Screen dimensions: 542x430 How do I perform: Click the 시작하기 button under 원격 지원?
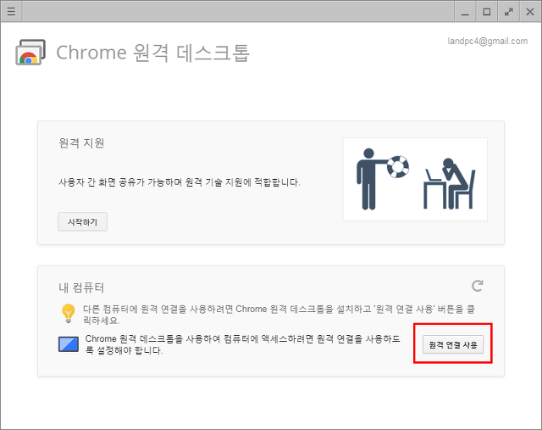click(x=83, y=221)
